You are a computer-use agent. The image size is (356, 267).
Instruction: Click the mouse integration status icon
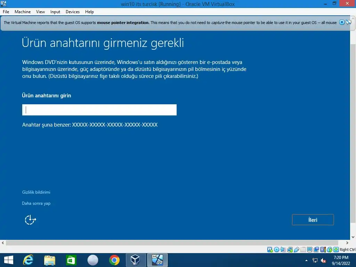coord(330,250)
